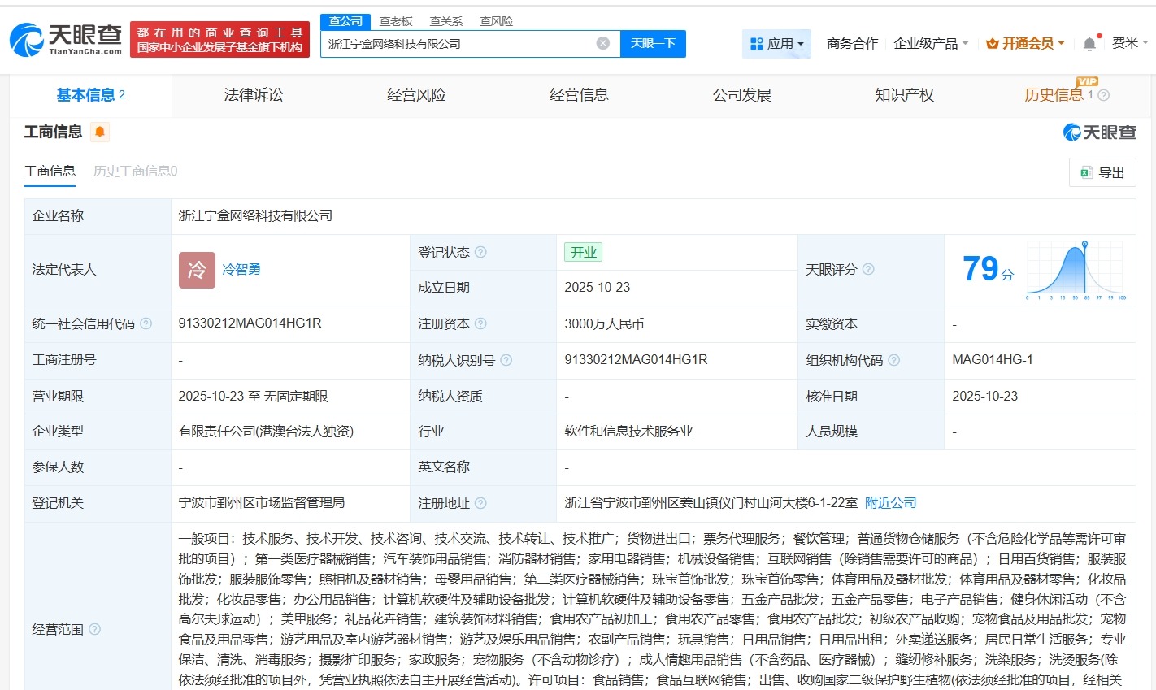Click the 天眼一下 search button
Viewport: 1156px width, 690px height.
653,44
